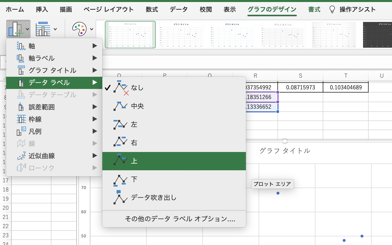The height and width of the screenshot is (245, 392).
Task: Select the checked なし label option
Action: (x=174, y=88)
